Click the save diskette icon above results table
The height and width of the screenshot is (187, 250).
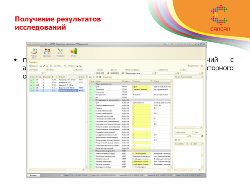coord(90,77)
